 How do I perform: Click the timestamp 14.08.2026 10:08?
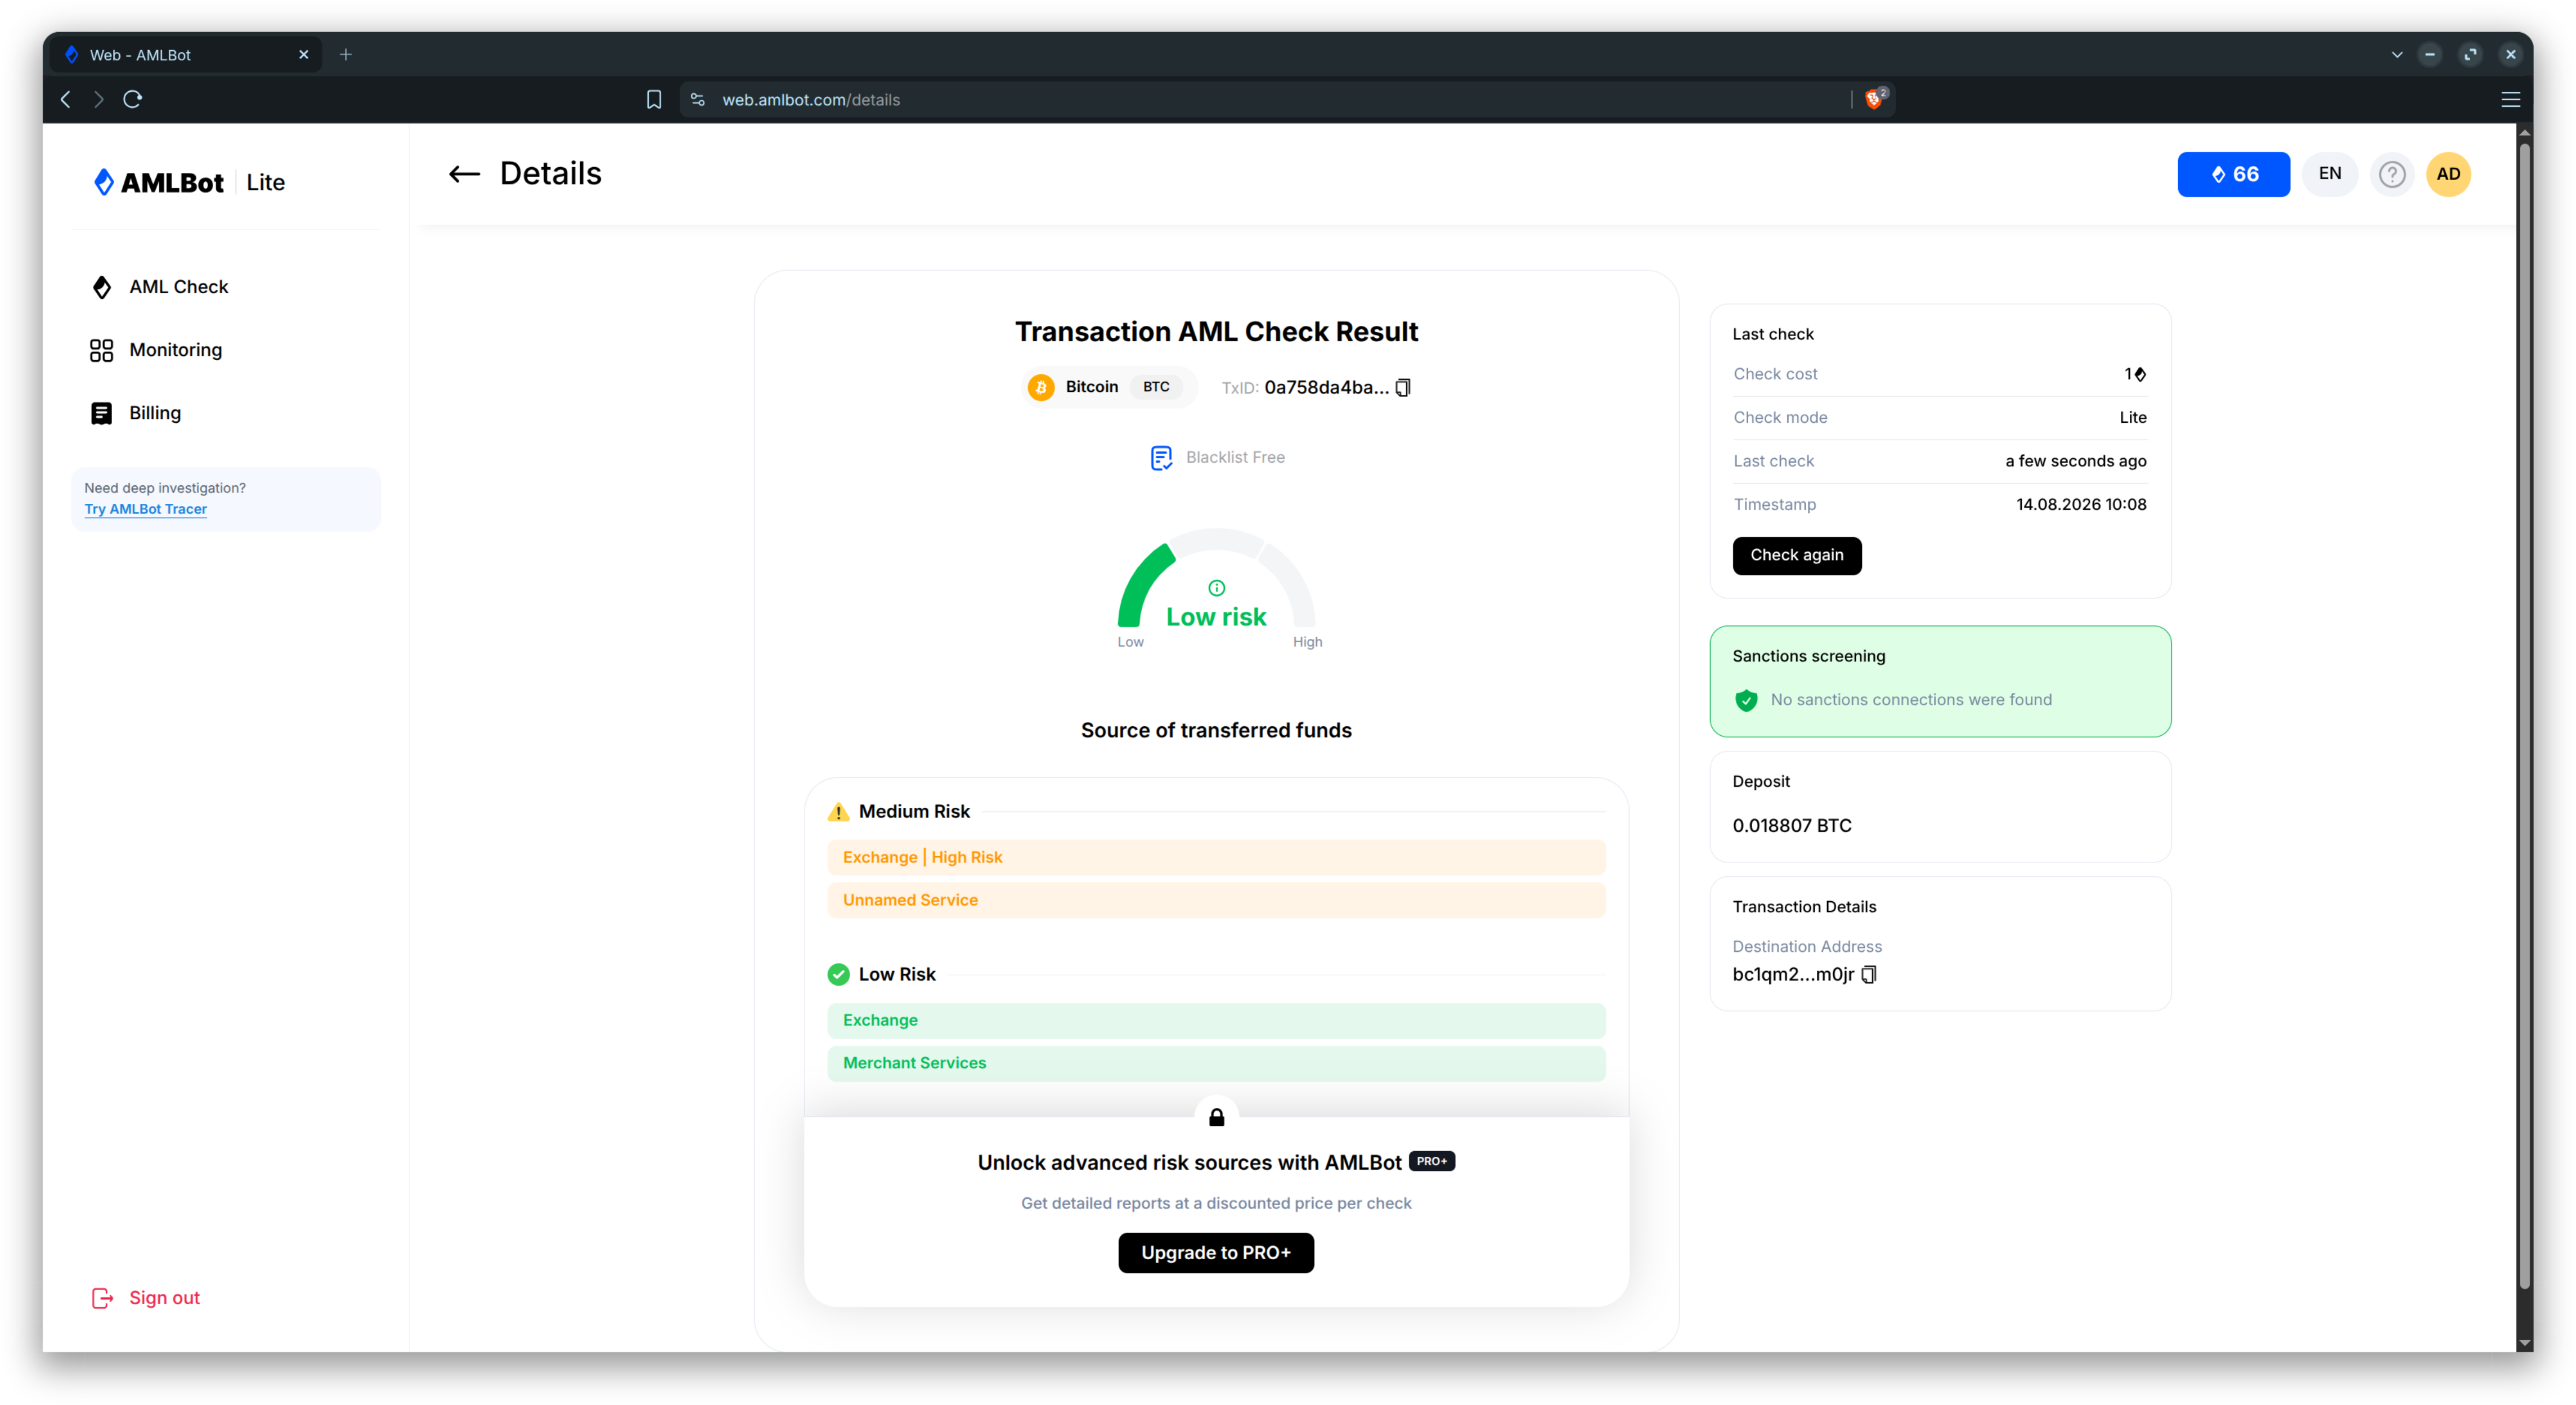pyautogui.click(x=2081, y=504)
